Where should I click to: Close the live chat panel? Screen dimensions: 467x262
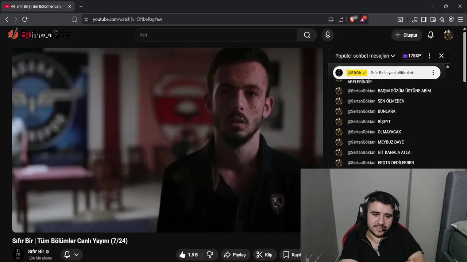441,56
